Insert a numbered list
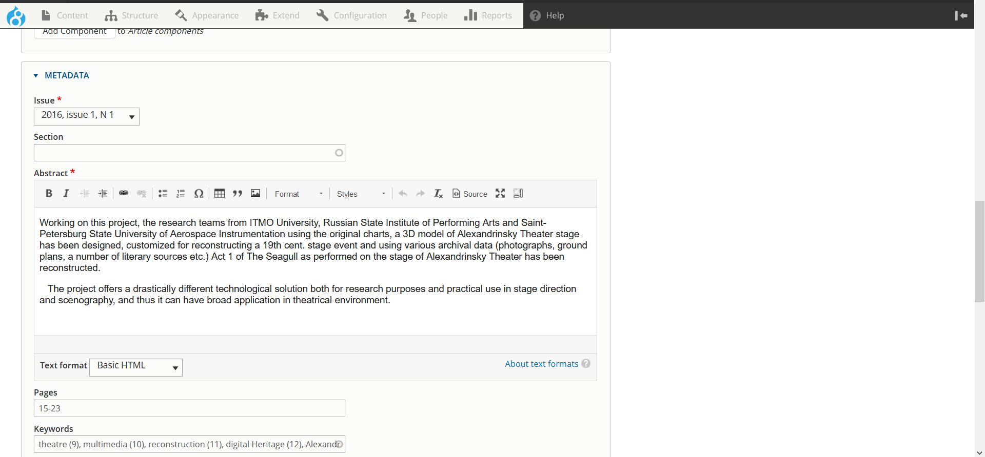985x457 pixels. [x=181, y=194]
